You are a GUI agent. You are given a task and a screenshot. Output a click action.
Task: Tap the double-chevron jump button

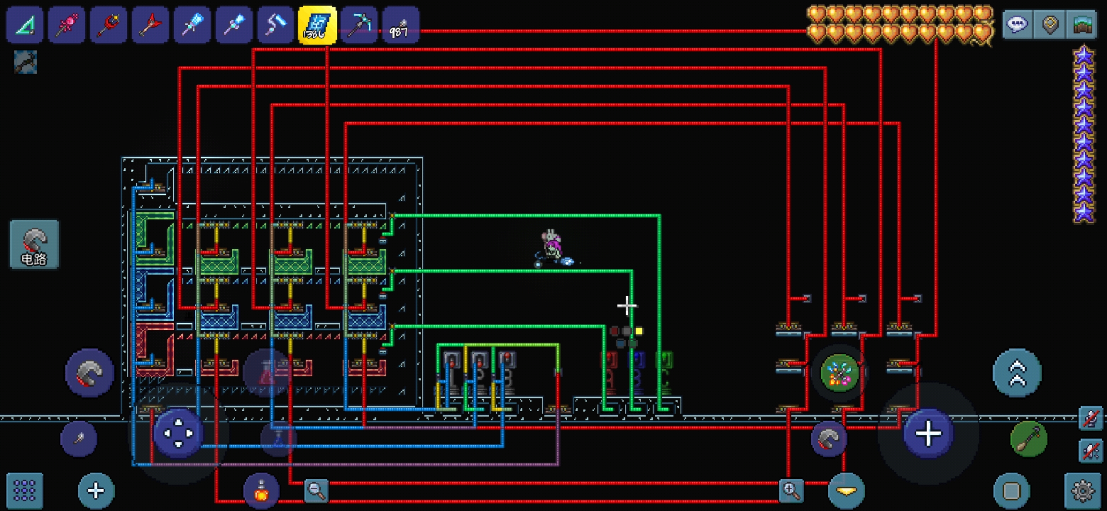(x=1017, y=373)
